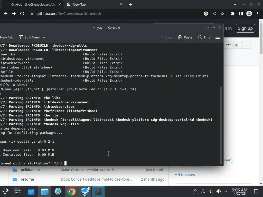The width and height of the screenshot is (263, 197).
Task: Bookmark this page with the star icon
Action: point(222,14)
